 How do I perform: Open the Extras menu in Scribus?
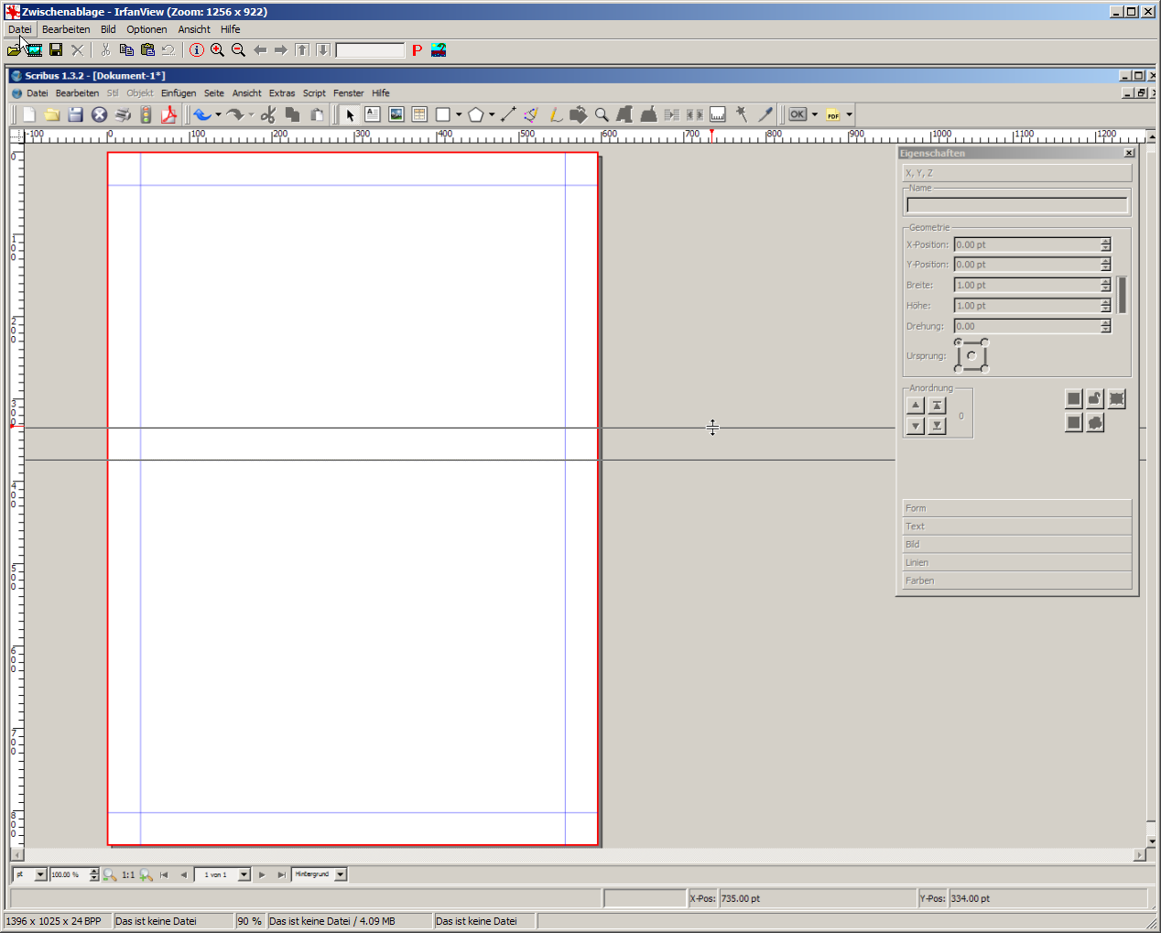(x=282, y=93)
